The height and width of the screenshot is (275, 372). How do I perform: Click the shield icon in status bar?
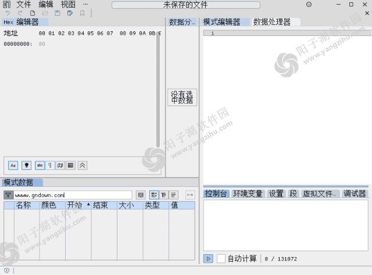tap(6, 270)
